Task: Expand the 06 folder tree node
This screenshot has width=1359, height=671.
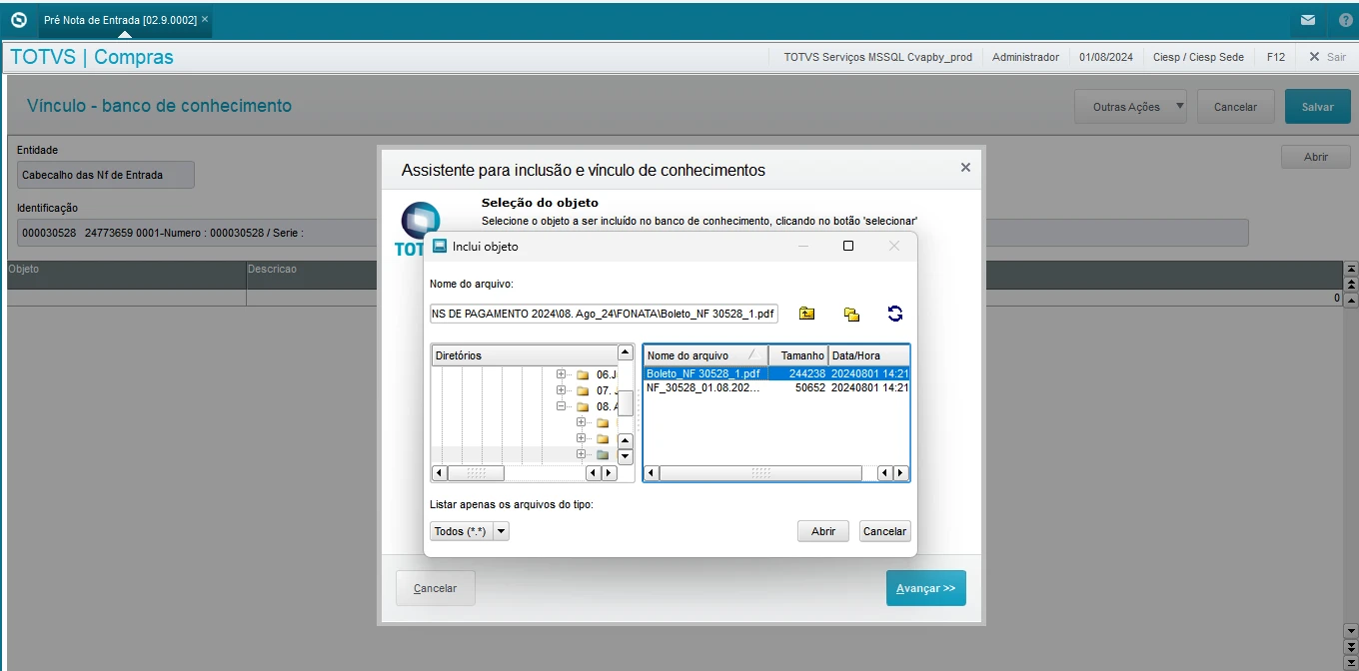Action: click(x=561, y=374)
